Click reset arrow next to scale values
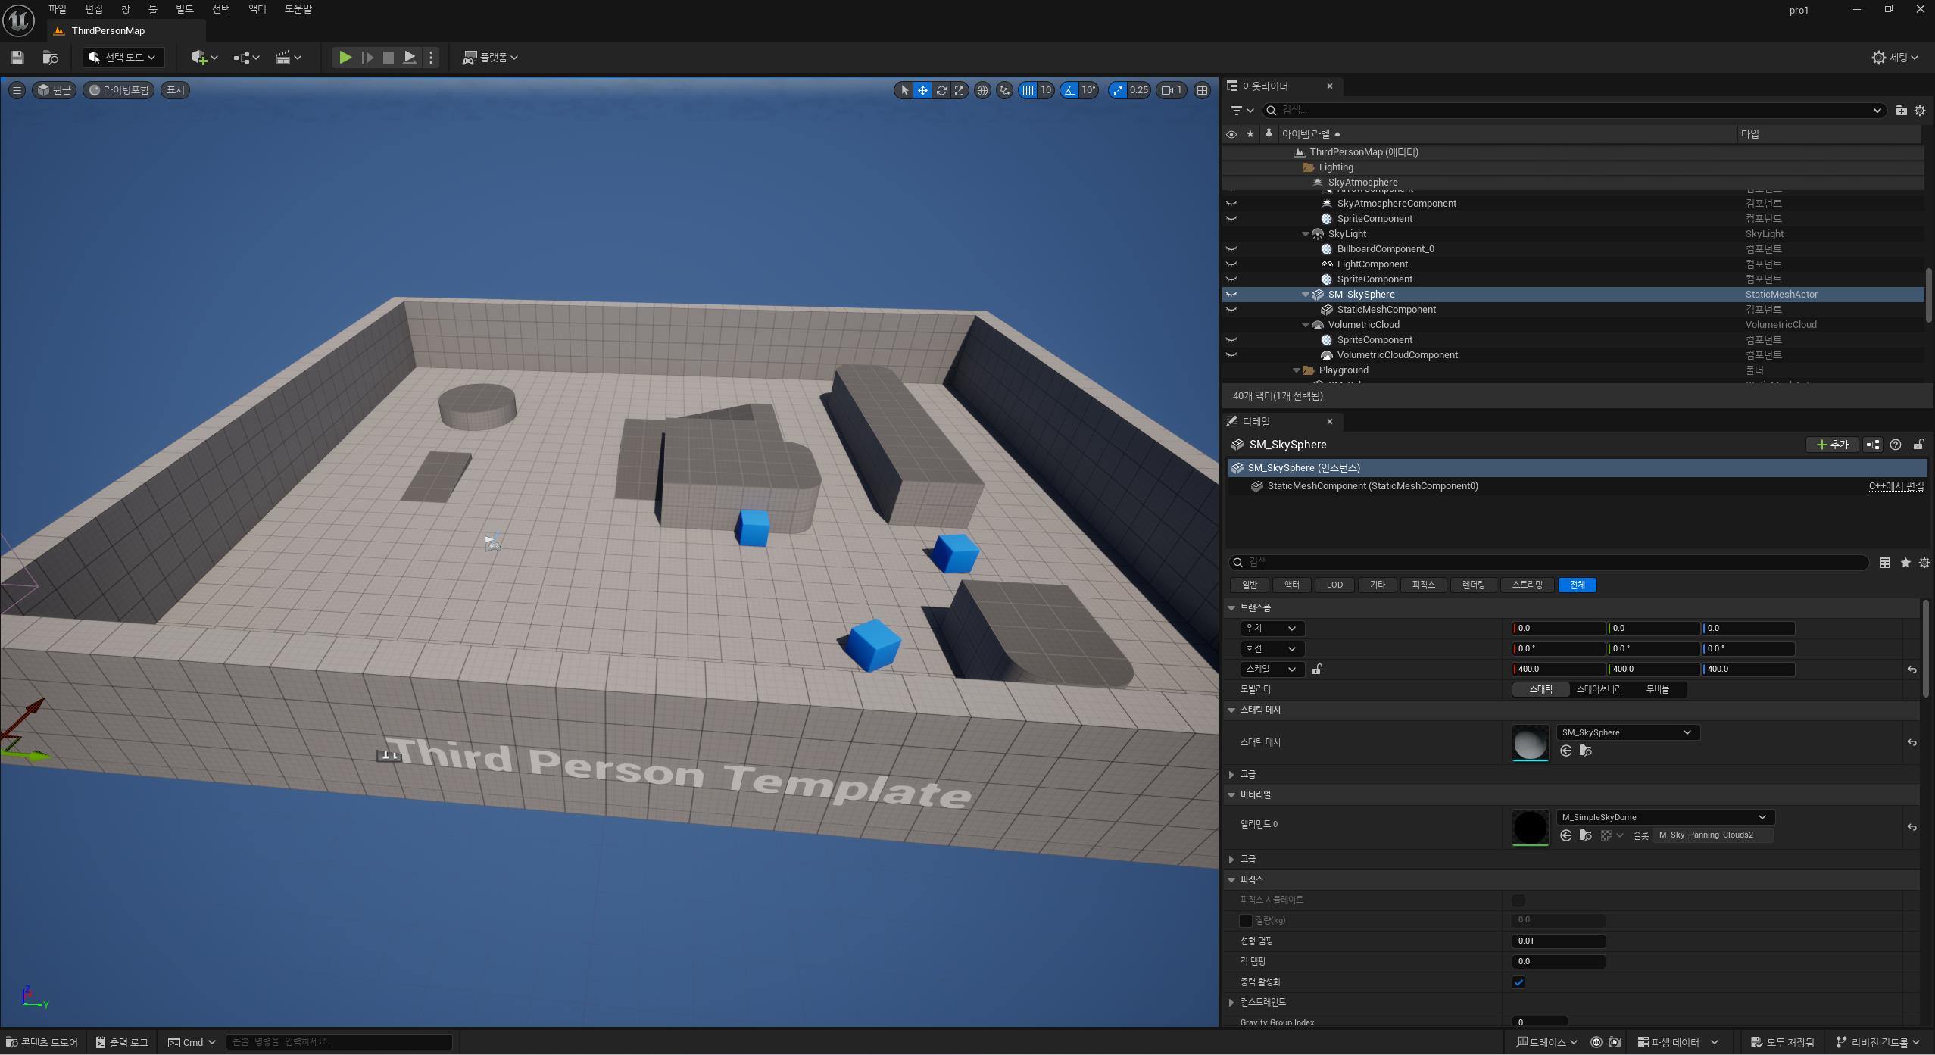The image size is (1935, 1055). [x=1912, y=670]
